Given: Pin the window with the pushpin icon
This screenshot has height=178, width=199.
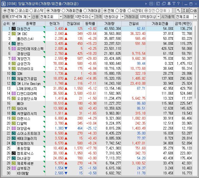Looking at the screenshot, I should 169,4.
